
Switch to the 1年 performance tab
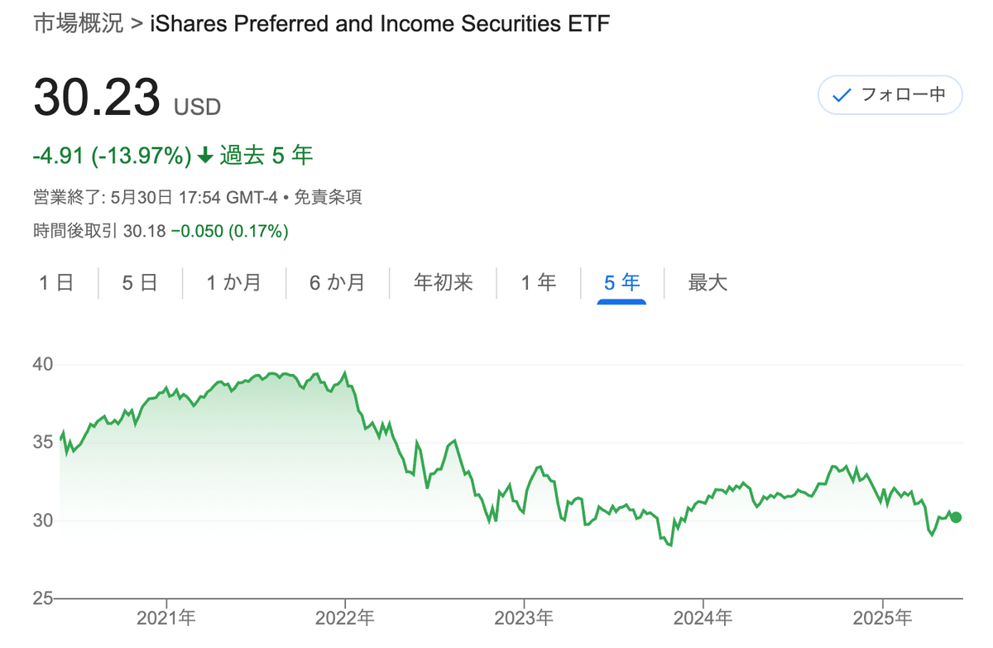(x=539, y=282)
